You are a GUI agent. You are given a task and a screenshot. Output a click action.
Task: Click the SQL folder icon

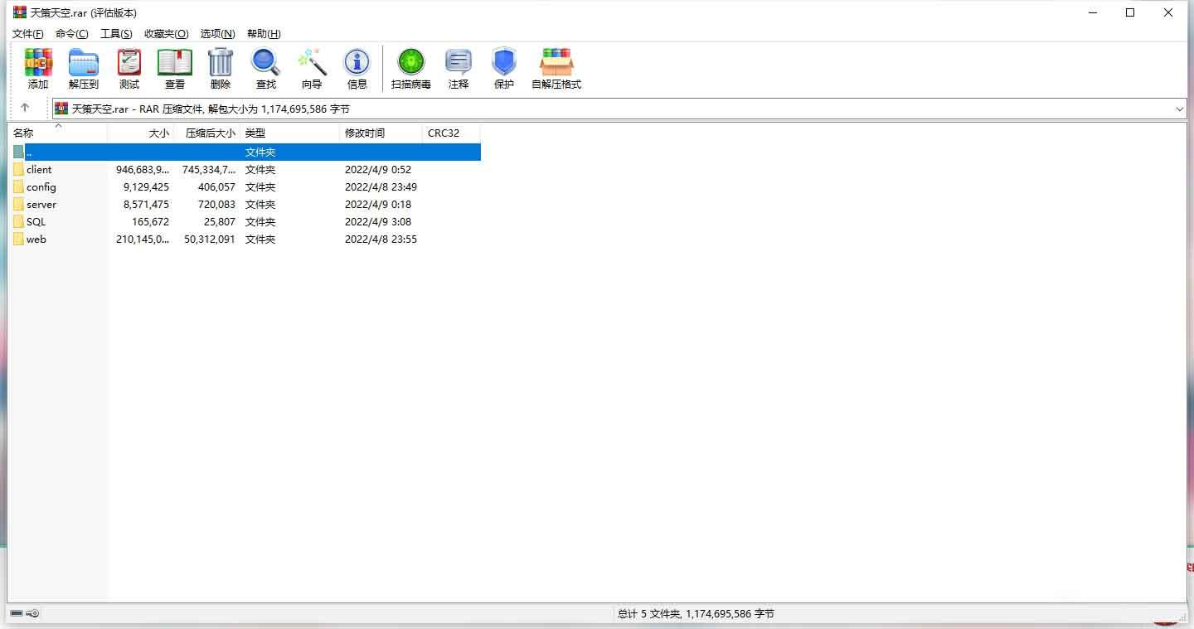(18, 221)
